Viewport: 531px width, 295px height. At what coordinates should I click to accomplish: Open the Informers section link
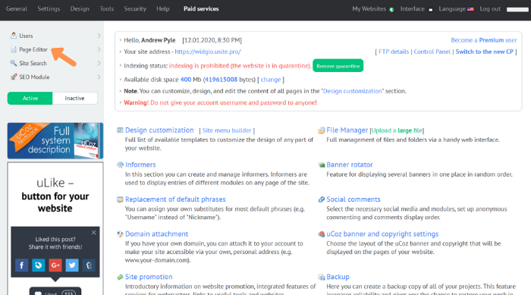pyautogui.click(x=140, y=165)
